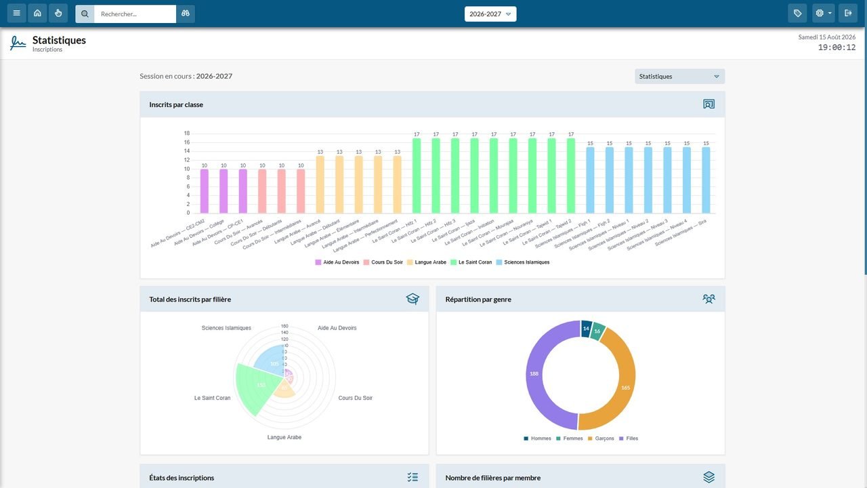Click the Statistiques signature chart icon

pyautogui.click(x=18, y=43)
